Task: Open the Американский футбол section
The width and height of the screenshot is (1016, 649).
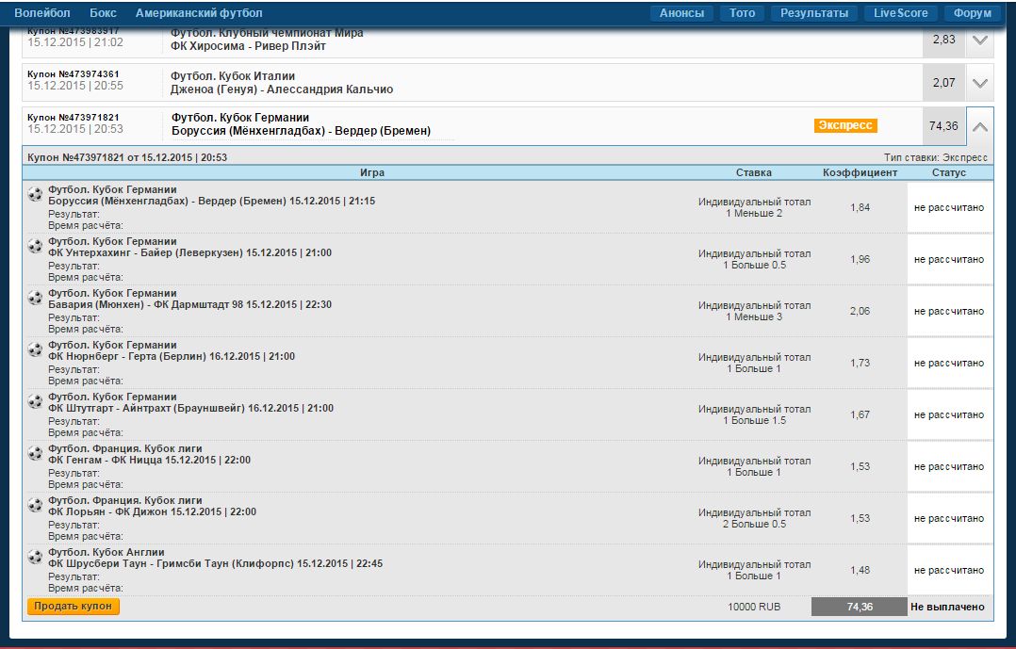Action: click(x=199, y=13)
